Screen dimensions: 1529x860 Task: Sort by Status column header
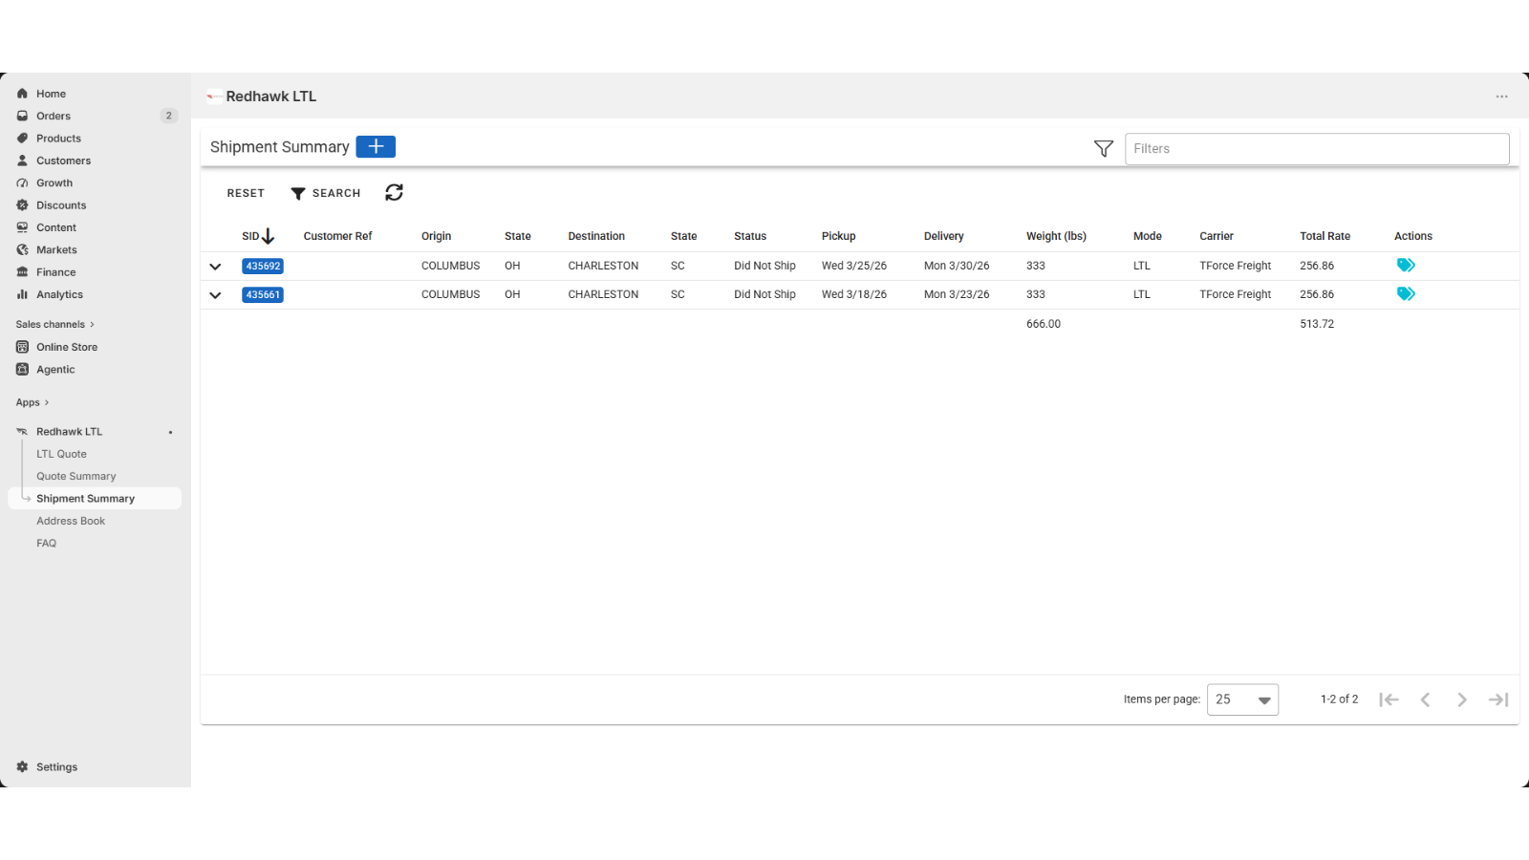click(750, 236)
